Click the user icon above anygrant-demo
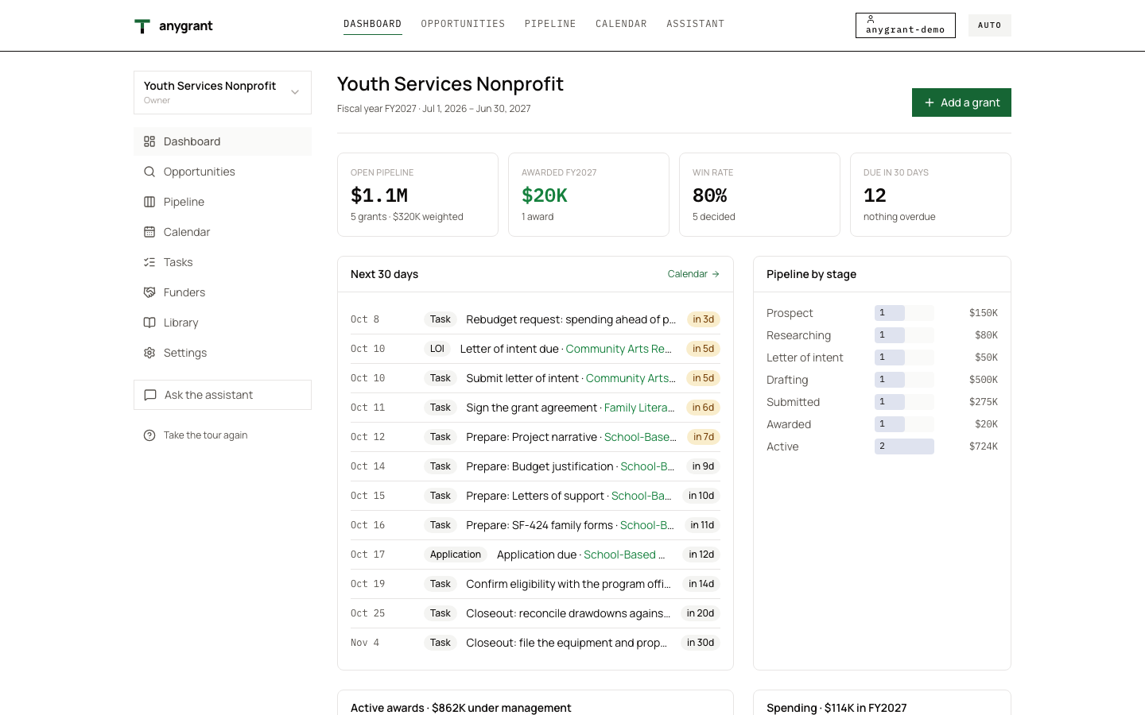This screenshot has width=1145, height=715. pyautogui.click(x=871, y=19)
